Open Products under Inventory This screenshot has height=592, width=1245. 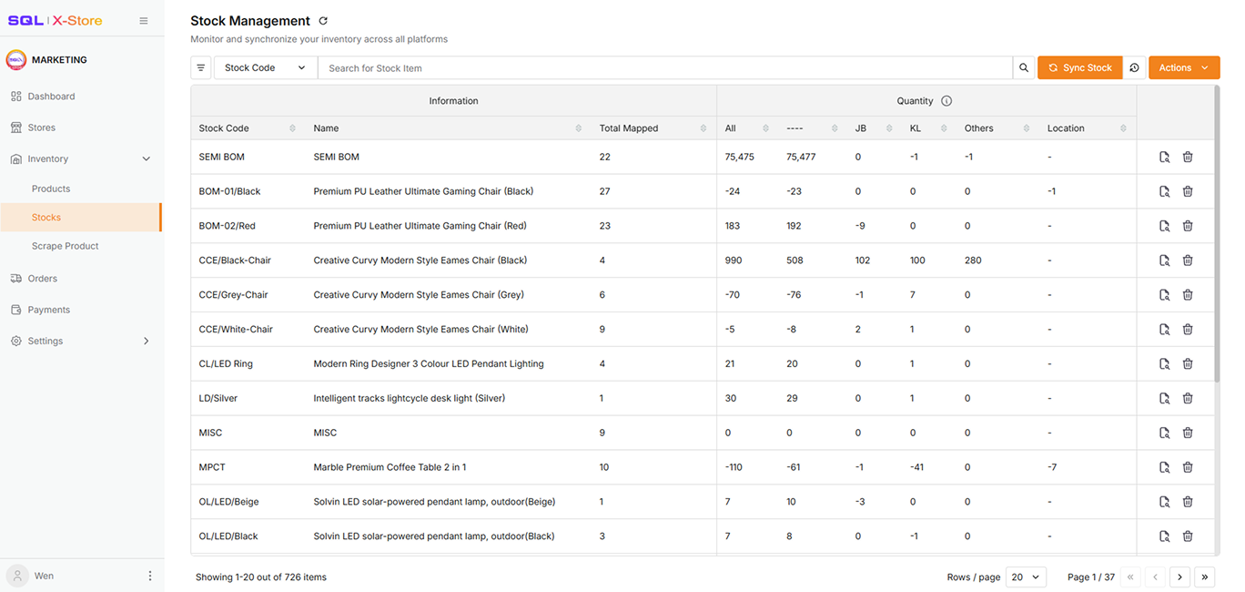[51, 189]
